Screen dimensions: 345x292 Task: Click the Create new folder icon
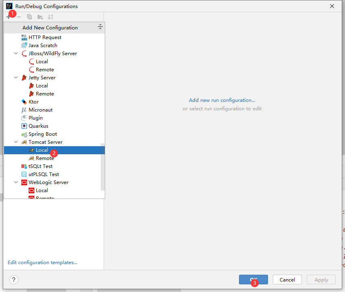[40, 17]
